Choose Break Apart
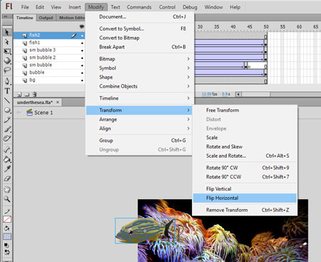This screenshot has height=262, width=321. [140, 47]
